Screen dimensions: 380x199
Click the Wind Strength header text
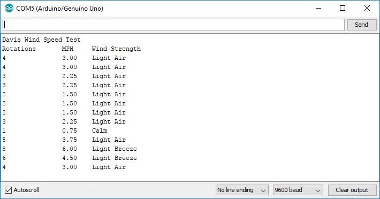(x=116, y=49)
